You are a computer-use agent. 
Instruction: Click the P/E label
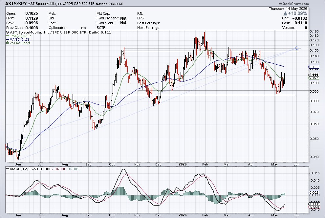point(140,13)
